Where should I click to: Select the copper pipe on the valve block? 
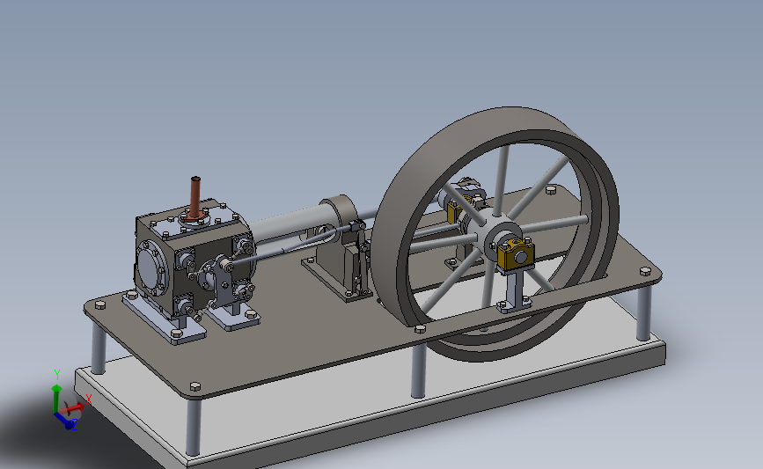pos(195,197)
